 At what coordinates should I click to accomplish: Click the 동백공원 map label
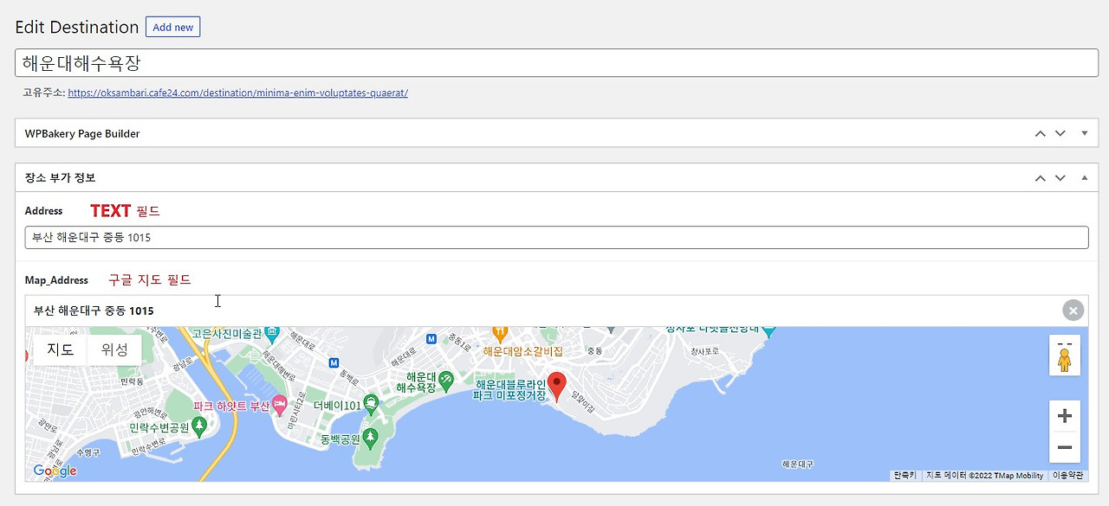click(340, 439)
